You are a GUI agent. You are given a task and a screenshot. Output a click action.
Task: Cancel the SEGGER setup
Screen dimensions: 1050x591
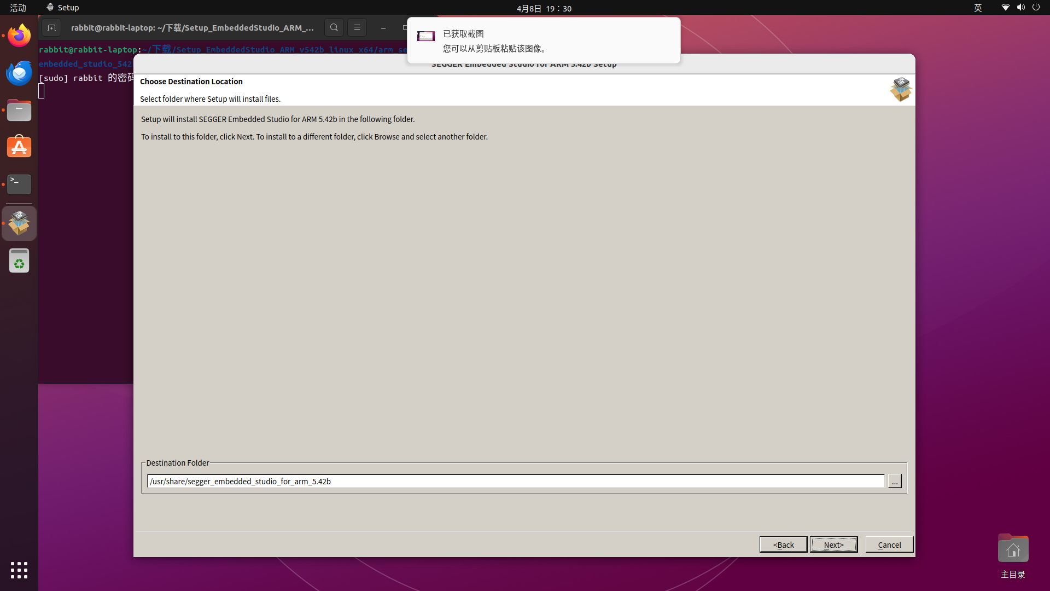coord(889,544)
